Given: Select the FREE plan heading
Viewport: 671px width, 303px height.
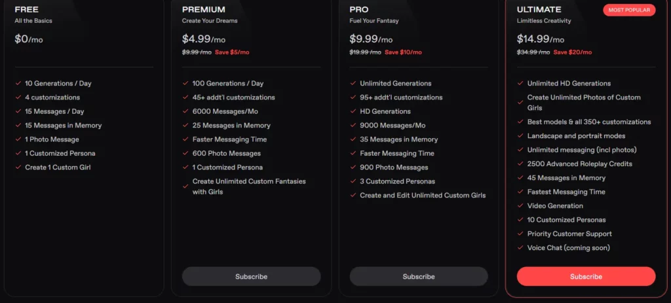Looking at the screenshot, I should [x=27, y=10].
